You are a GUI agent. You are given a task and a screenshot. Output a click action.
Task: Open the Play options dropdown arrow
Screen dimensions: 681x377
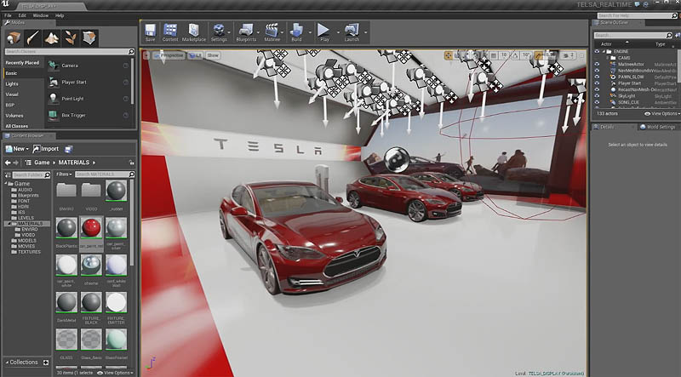(338, 32)
